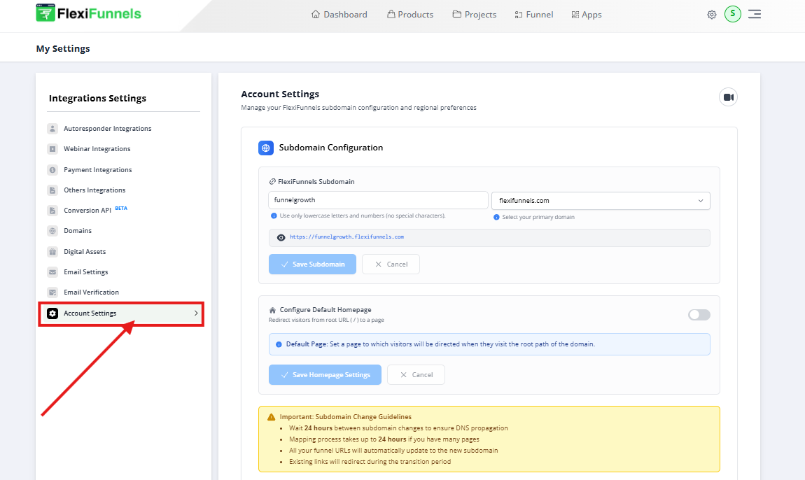Image resolution: width=805 pixels, height=480 pixels.
Task: Select Payment Integrations in sidebar
Action: [97, 170]
